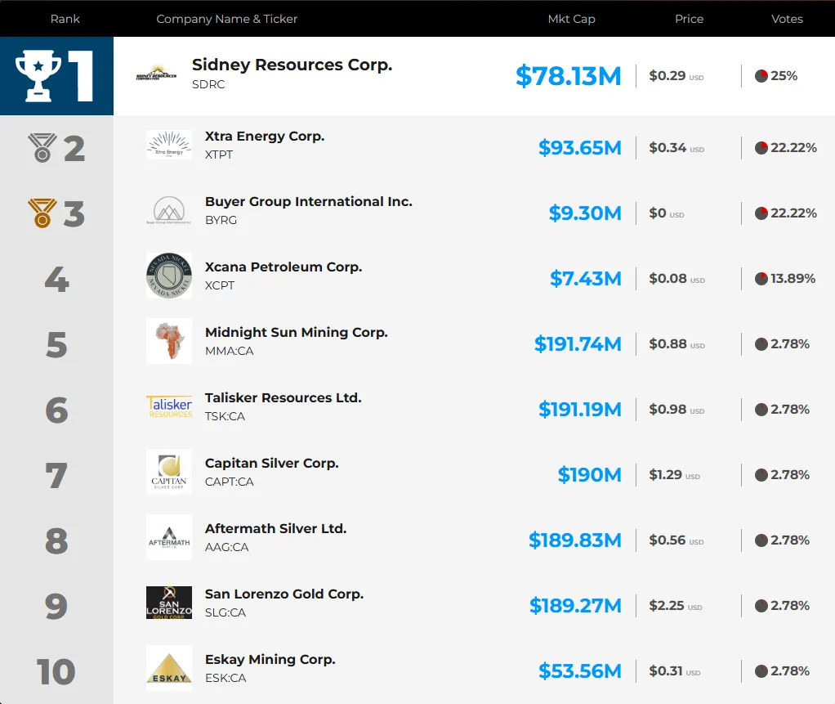
Task: Open the Eskay Mining gold triangle logo
Action: pos(169,668)
